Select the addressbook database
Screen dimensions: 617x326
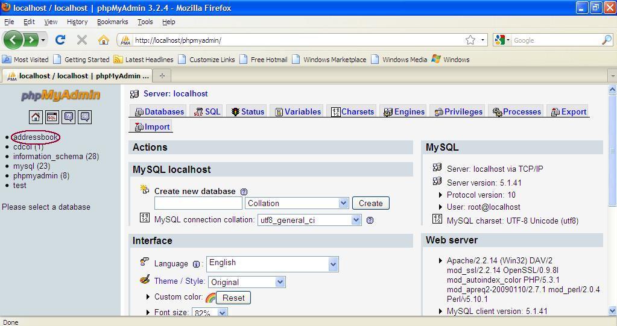point(36,137)
